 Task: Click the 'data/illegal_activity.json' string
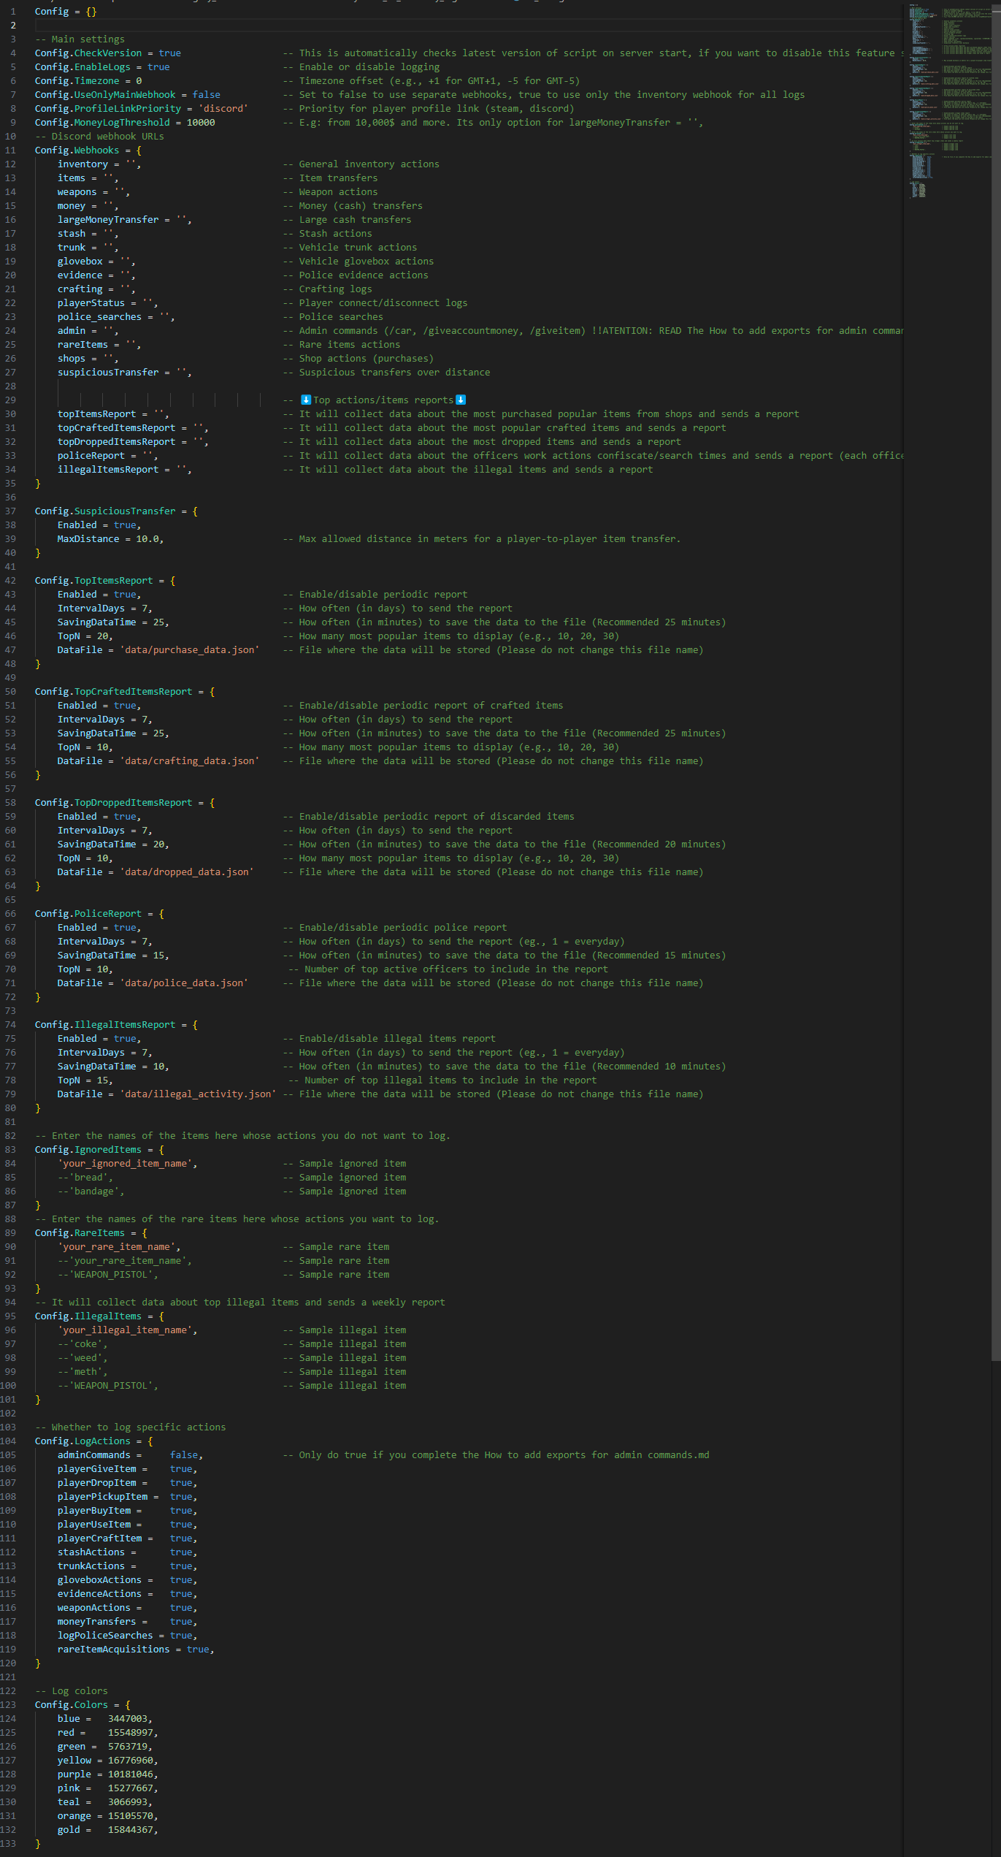[x=198, y=1094]
